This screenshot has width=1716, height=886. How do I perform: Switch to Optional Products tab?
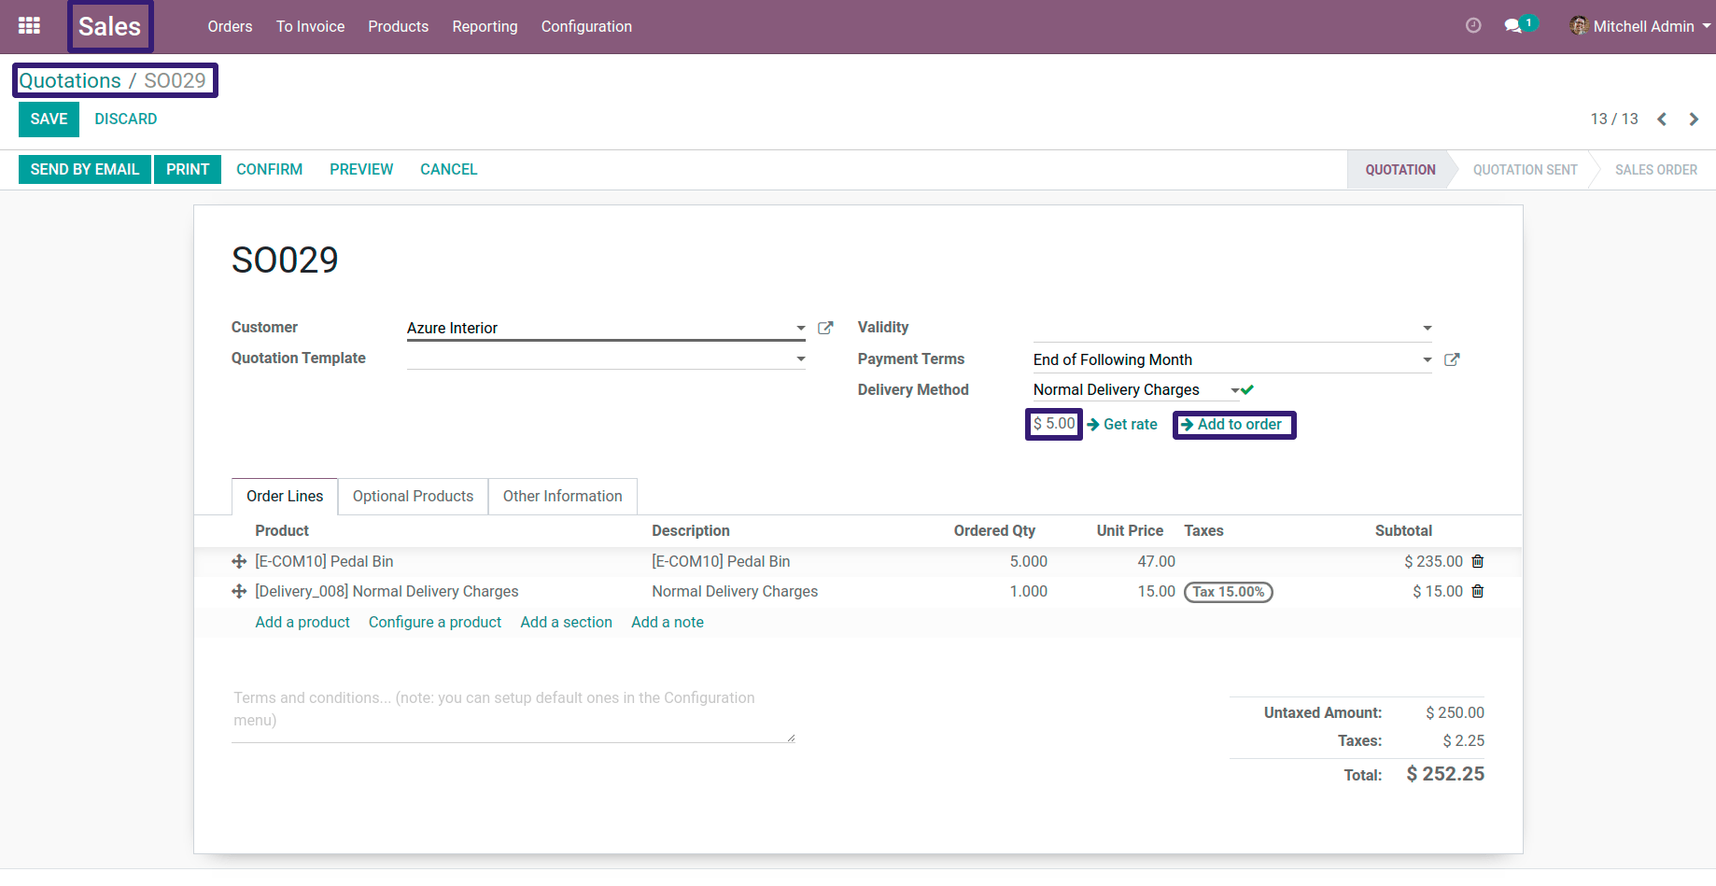point(413,496)
